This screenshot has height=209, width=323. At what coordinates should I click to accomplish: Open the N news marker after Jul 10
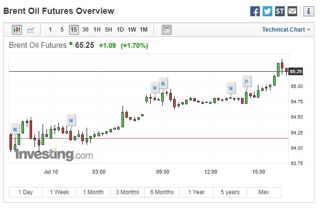click(x=71, y=121)
